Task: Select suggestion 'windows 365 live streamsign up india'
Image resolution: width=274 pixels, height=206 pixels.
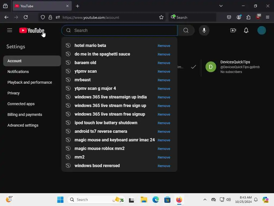Action: click(111, 97)
